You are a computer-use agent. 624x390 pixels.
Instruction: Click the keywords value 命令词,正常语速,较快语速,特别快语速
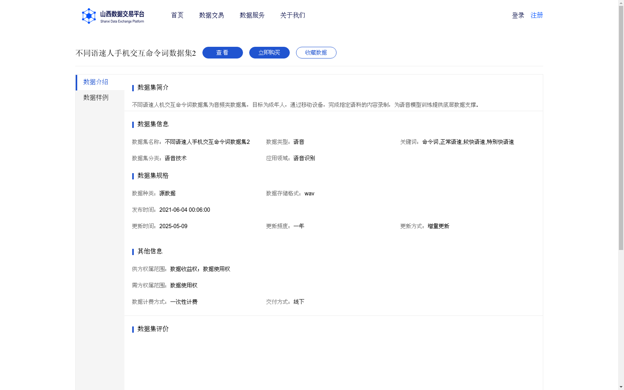pos(468,142)
